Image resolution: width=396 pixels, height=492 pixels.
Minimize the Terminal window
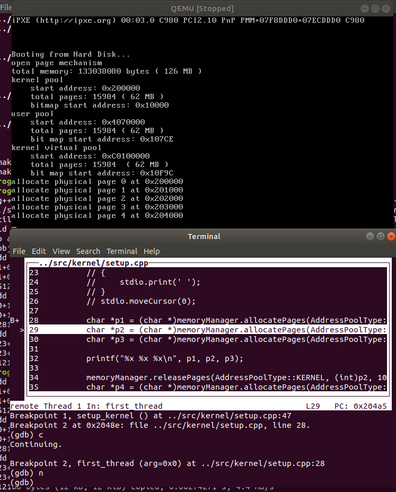click(x=370, y=236)
